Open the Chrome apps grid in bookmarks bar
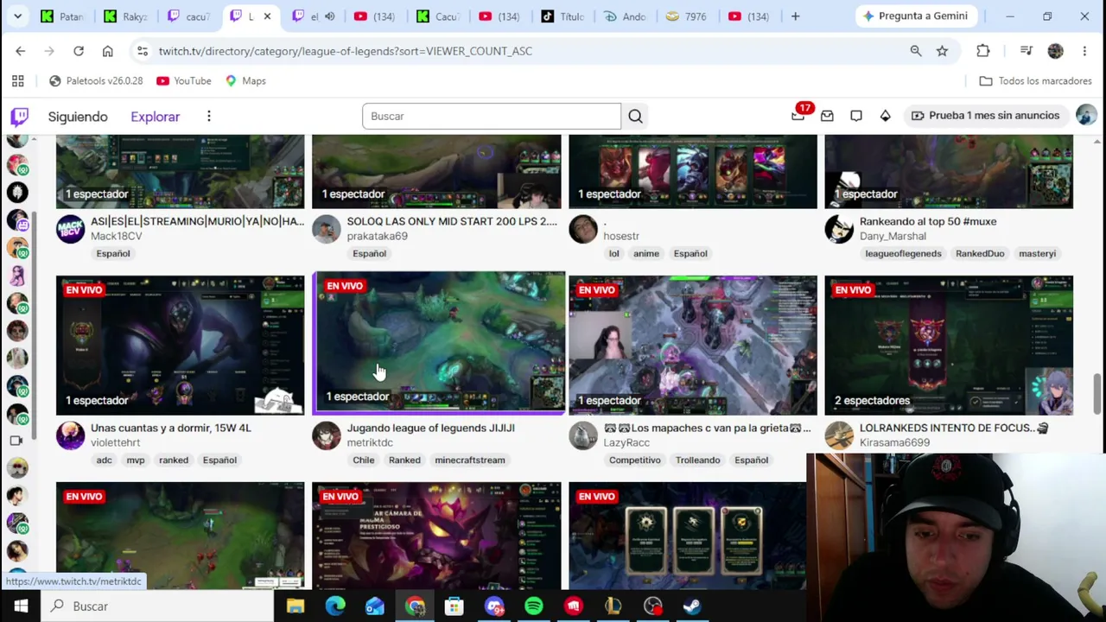The width and height of the screenshot is (1106, 622). (x=18, y=81)
